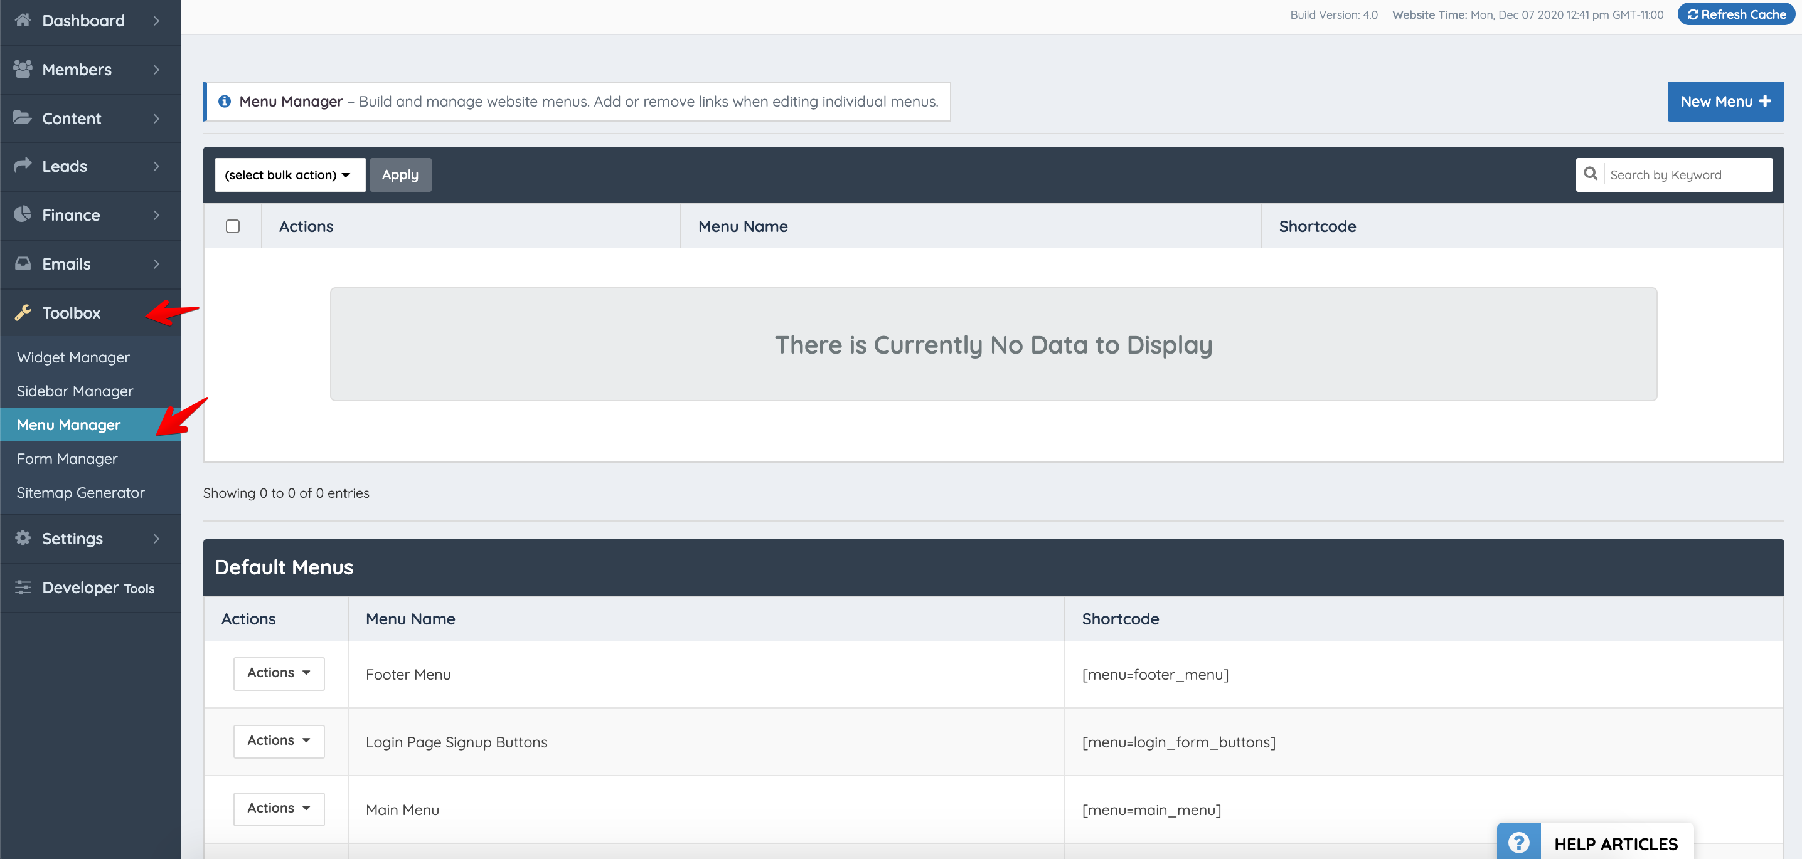
Task: Click the New Menu button
Action: (1725, 101)
